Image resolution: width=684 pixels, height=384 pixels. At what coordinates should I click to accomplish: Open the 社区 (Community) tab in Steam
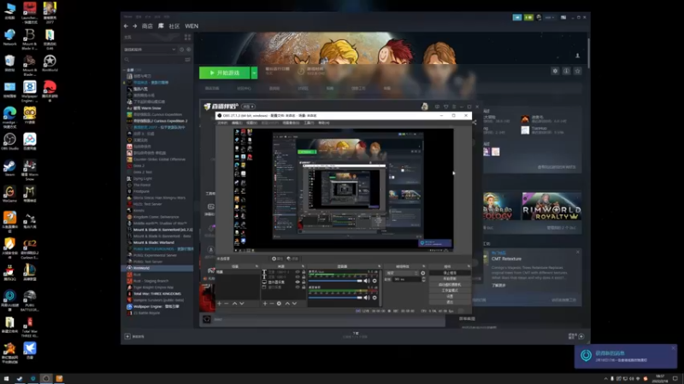(174, 26)
